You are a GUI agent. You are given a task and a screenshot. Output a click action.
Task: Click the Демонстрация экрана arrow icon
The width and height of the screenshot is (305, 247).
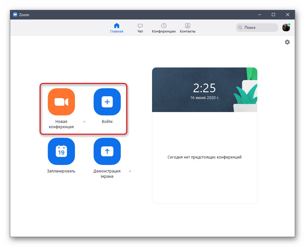click(x=107, y=151)
